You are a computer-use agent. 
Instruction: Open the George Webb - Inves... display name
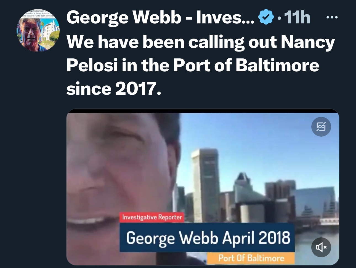click(161, 17)
